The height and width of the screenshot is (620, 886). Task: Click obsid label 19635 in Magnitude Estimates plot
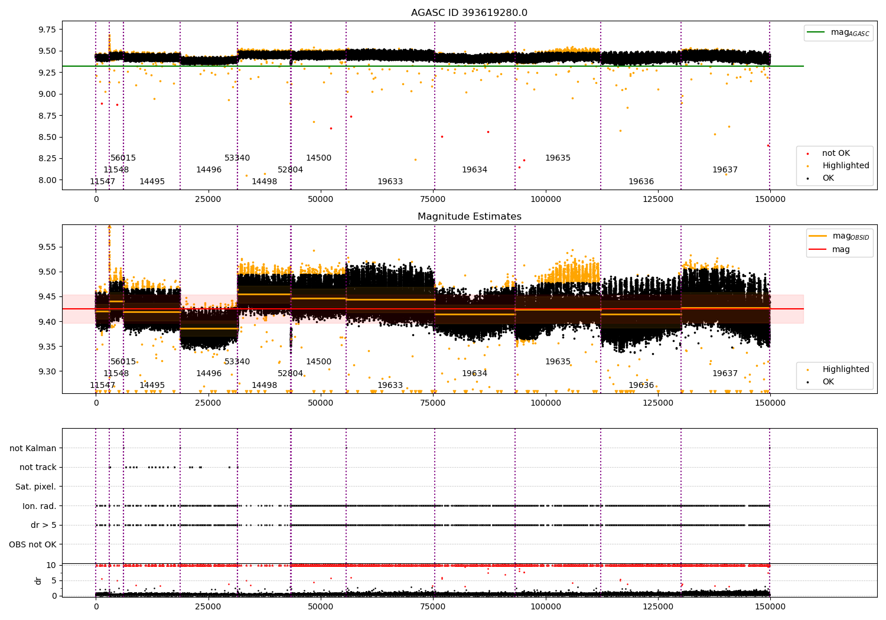coord(558,362)
